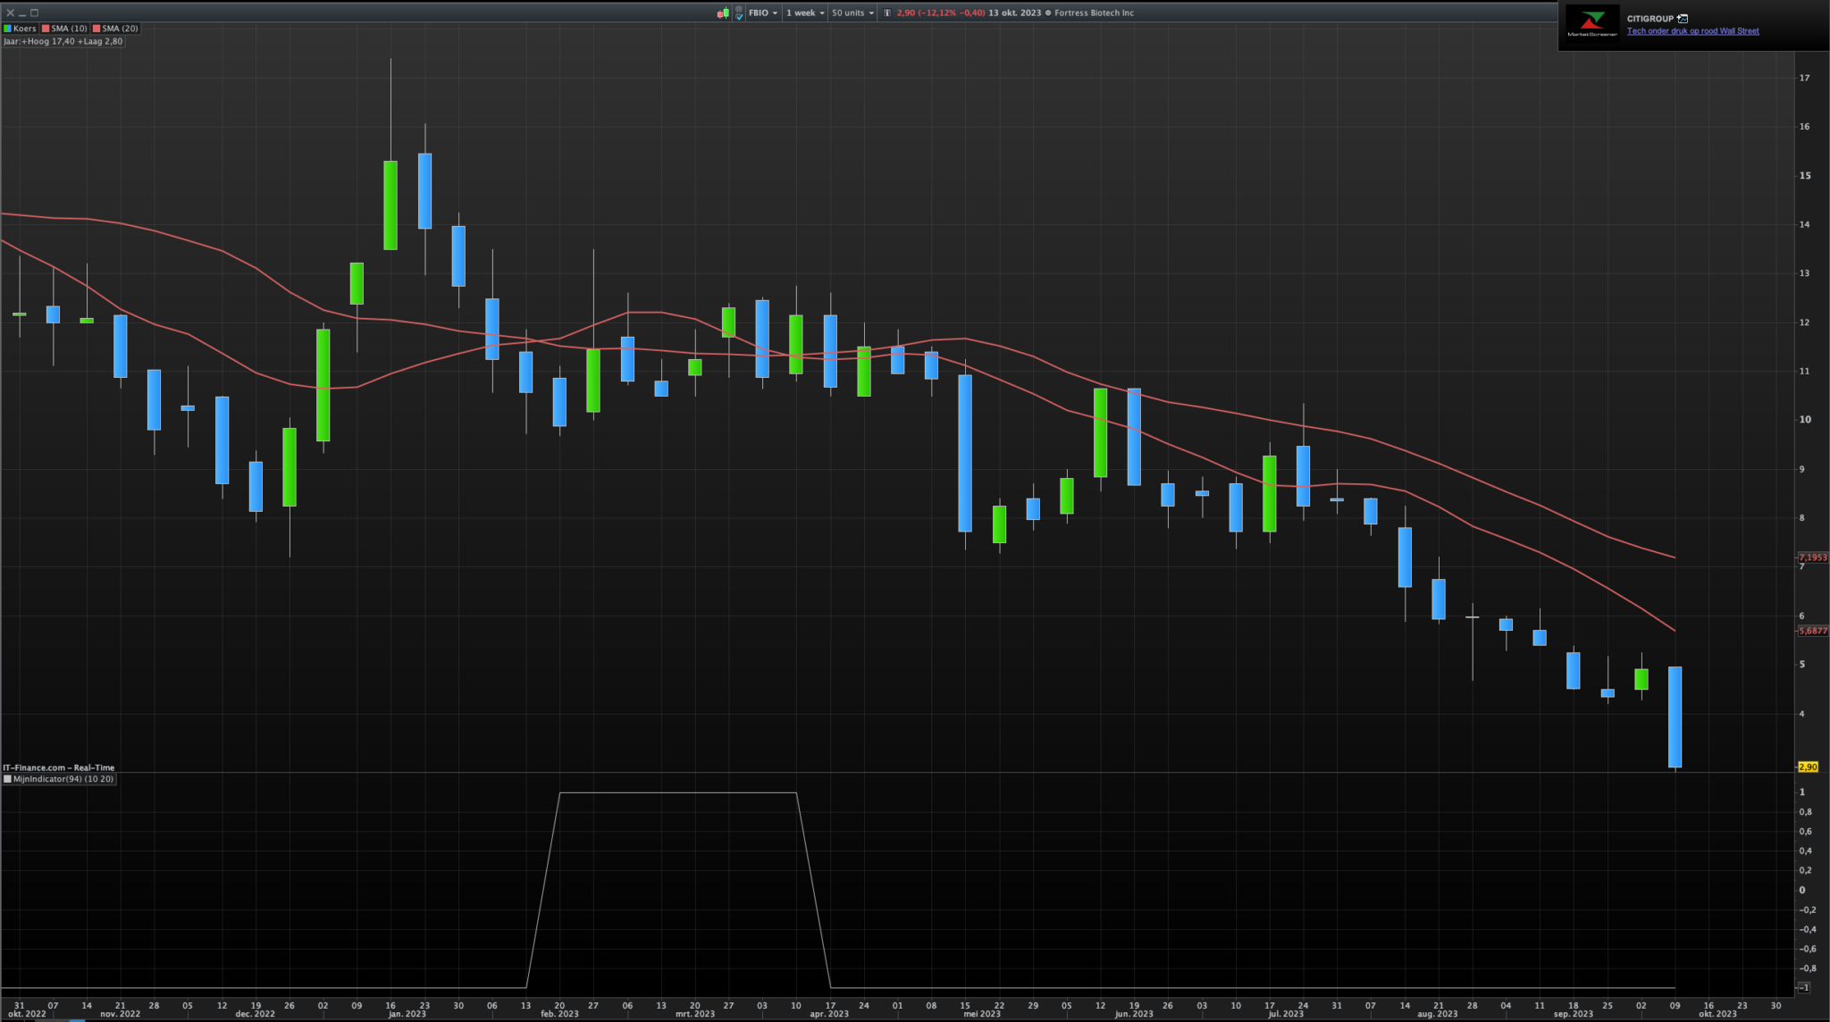Click the new chart icon beside CITIGROUP
Screen dimensions: 1830x1022
tap(1683, 19)
